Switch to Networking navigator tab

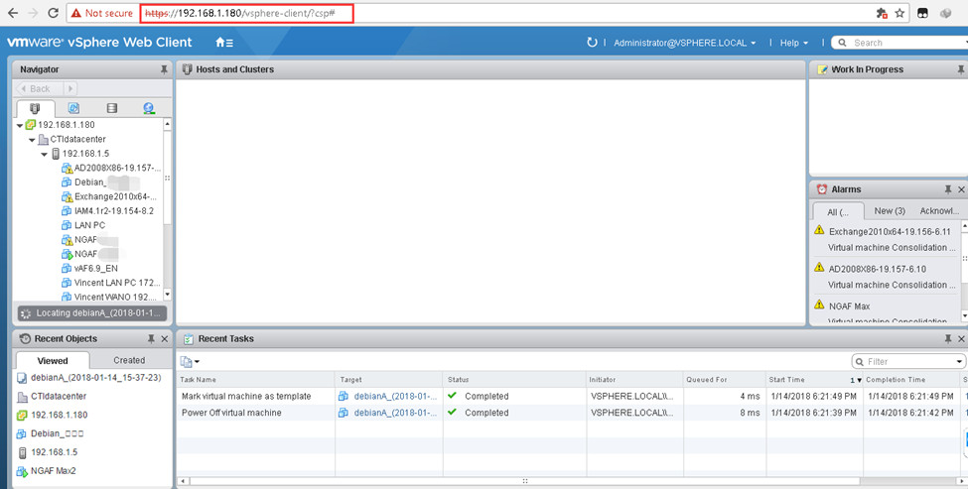pyautogui.click(x=149, y=108)
